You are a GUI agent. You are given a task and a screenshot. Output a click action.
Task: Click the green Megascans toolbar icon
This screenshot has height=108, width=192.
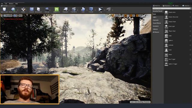pyautogui.click(x=57, y=9)
